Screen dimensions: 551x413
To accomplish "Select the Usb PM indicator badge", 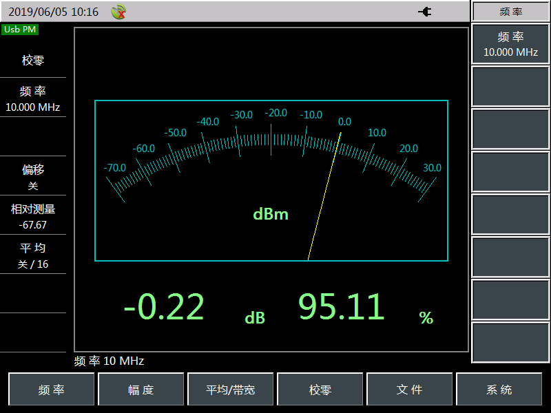I will click(x=19, y=30).
